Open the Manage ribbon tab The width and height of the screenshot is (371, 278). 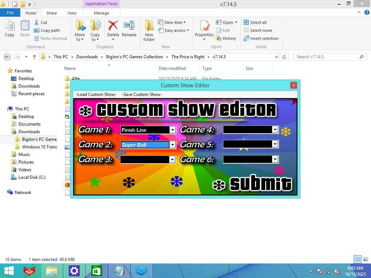click(101, 13)
